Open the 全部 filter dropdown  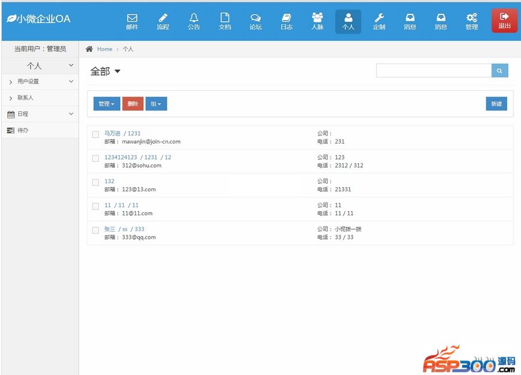(105, 71)
